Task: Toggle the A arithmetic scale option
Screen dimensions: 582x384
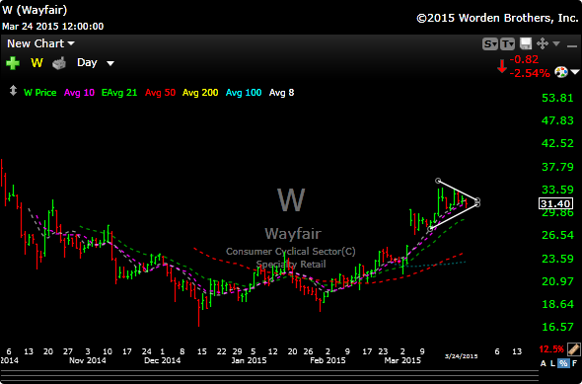Action: 543,363
